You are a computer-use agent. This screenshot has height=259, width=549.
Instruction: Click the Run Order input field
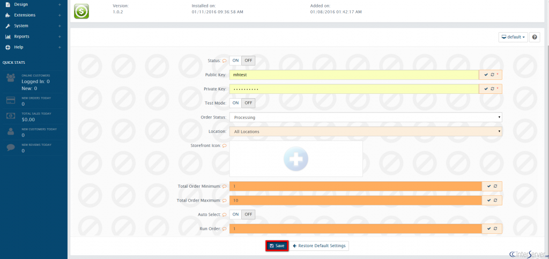(x=356, y=228)
